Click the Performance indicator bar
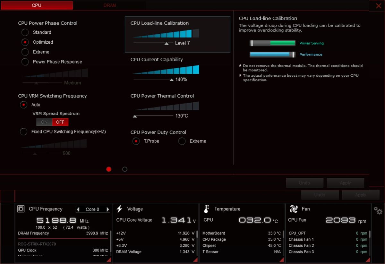 [x=272, y=55]
